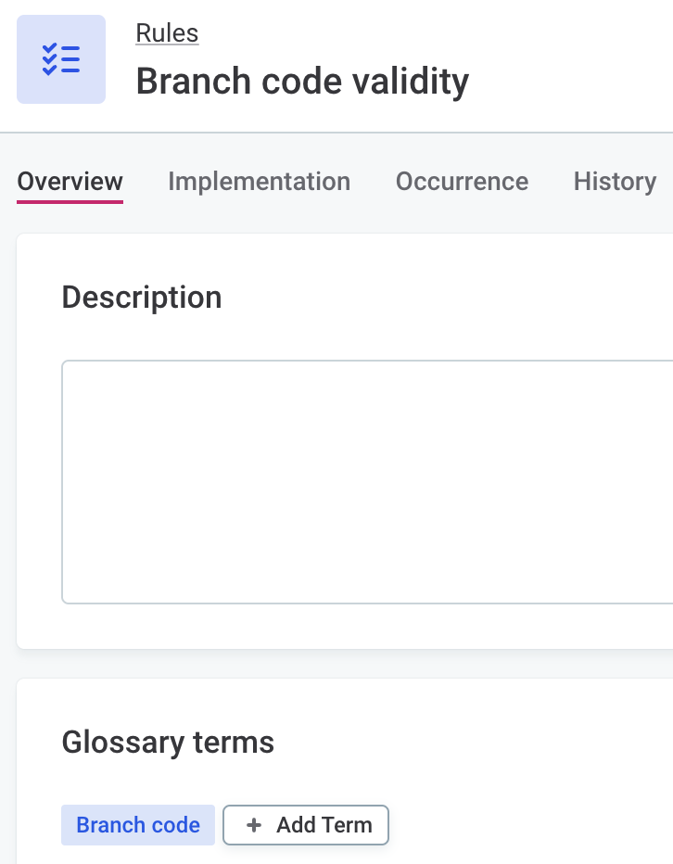Return to the Overview tab
Viewport: 673px width, 864px height.
click(70, 182)
